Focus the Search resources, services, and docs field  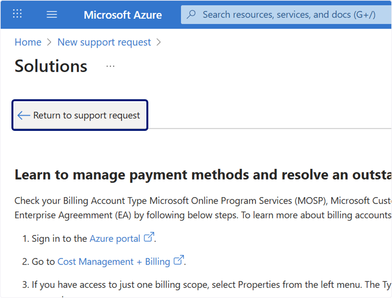pos(286,15)
